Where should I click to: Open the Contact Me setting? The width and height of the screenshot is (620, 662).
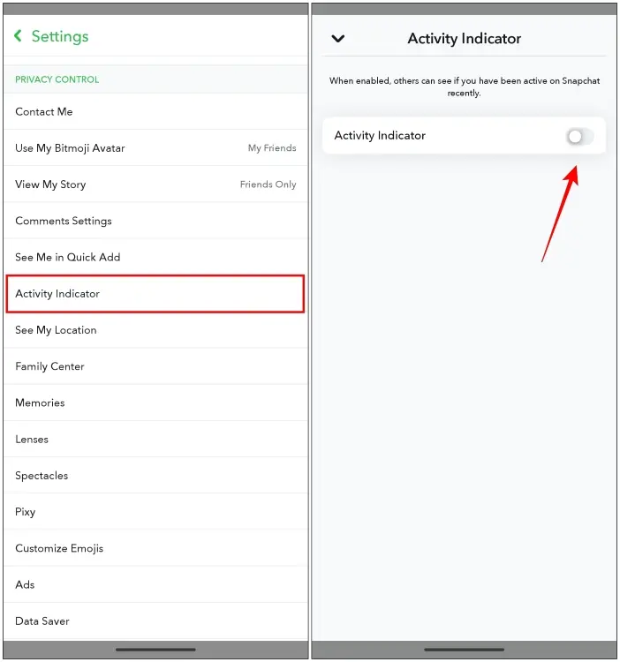tap(155, 112)
